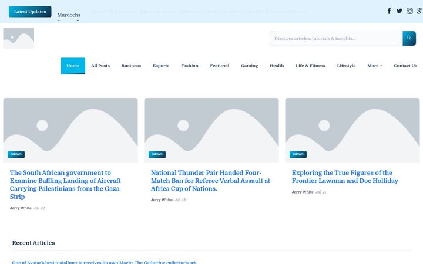Image resolution: width=423 pixels, height=264 pixels.
Task: Open the Contact Us page
Action: [405, 66]
